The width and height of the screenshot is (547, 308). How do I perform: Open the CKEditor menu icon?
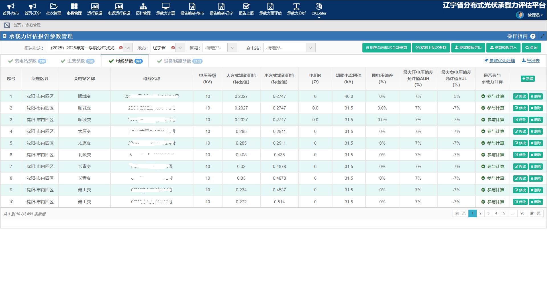(x=319, y=7)
